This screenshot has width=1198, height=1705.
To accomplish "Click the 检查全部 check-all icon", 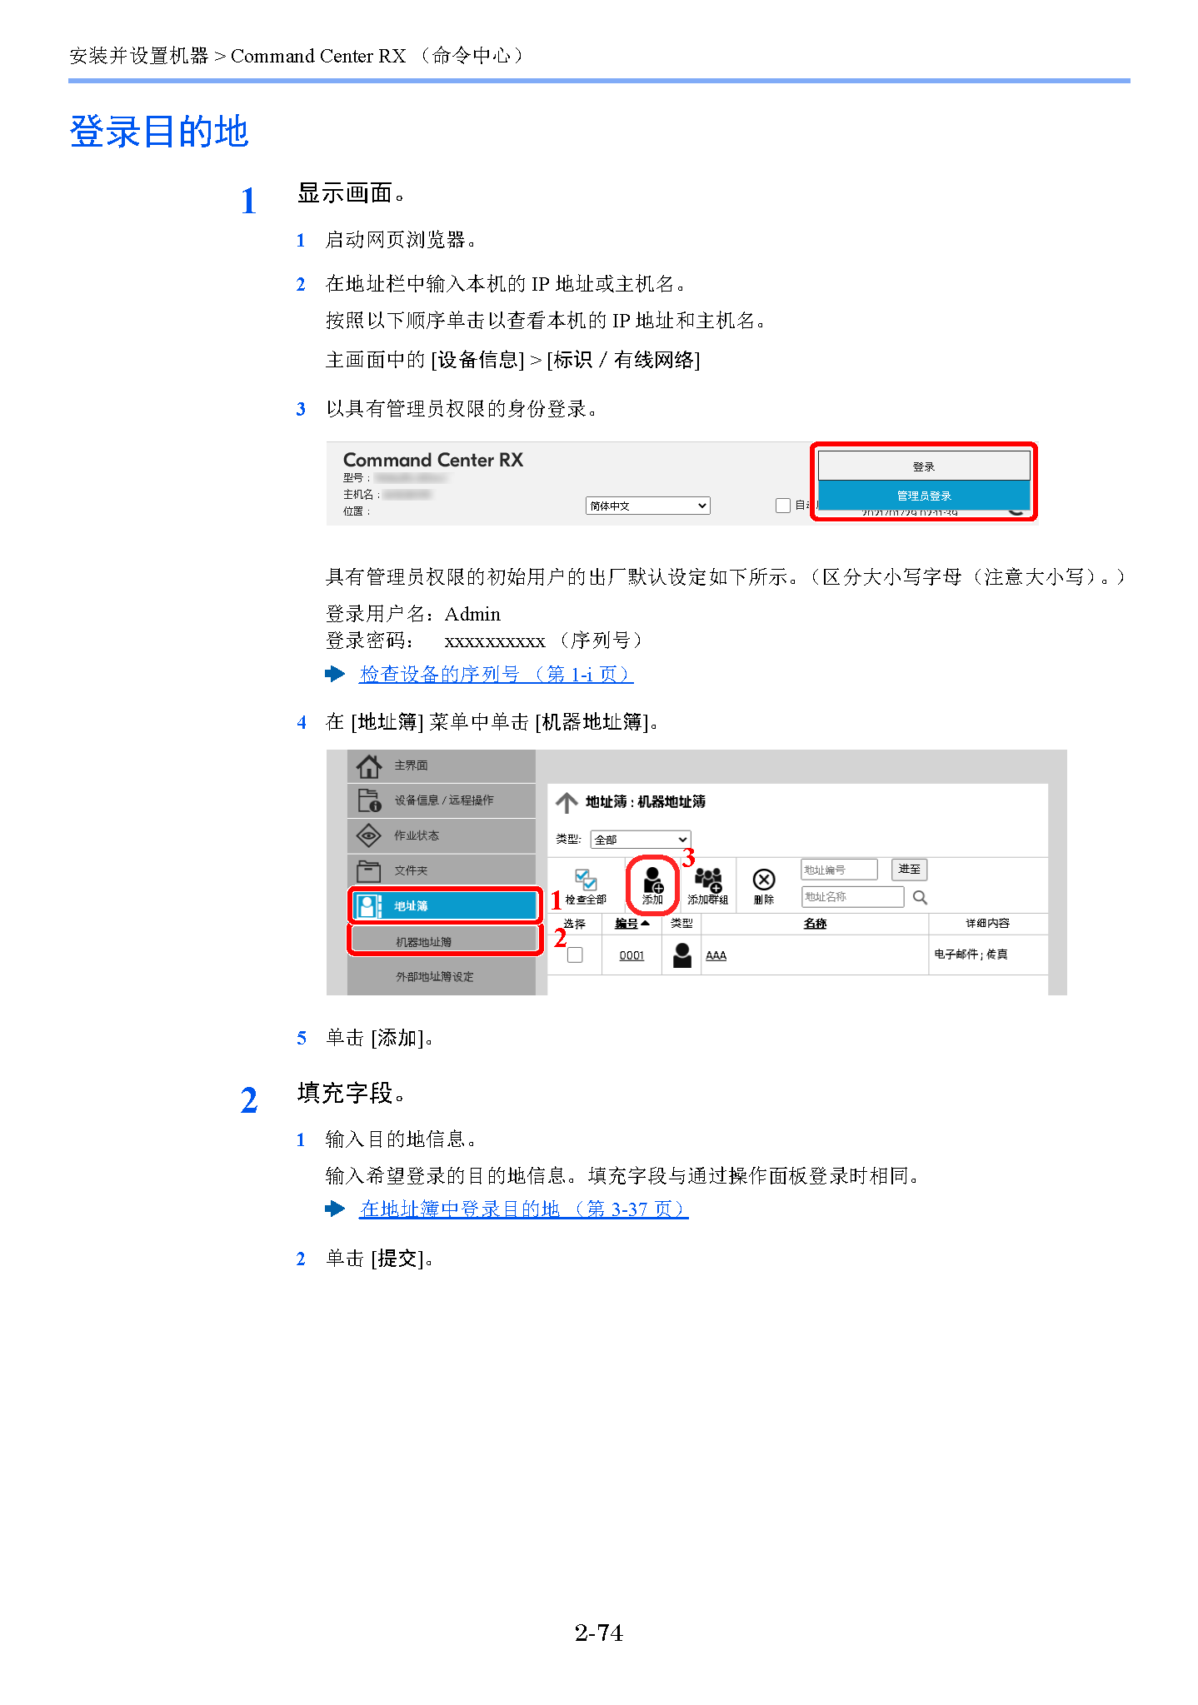I will (586, 879).
